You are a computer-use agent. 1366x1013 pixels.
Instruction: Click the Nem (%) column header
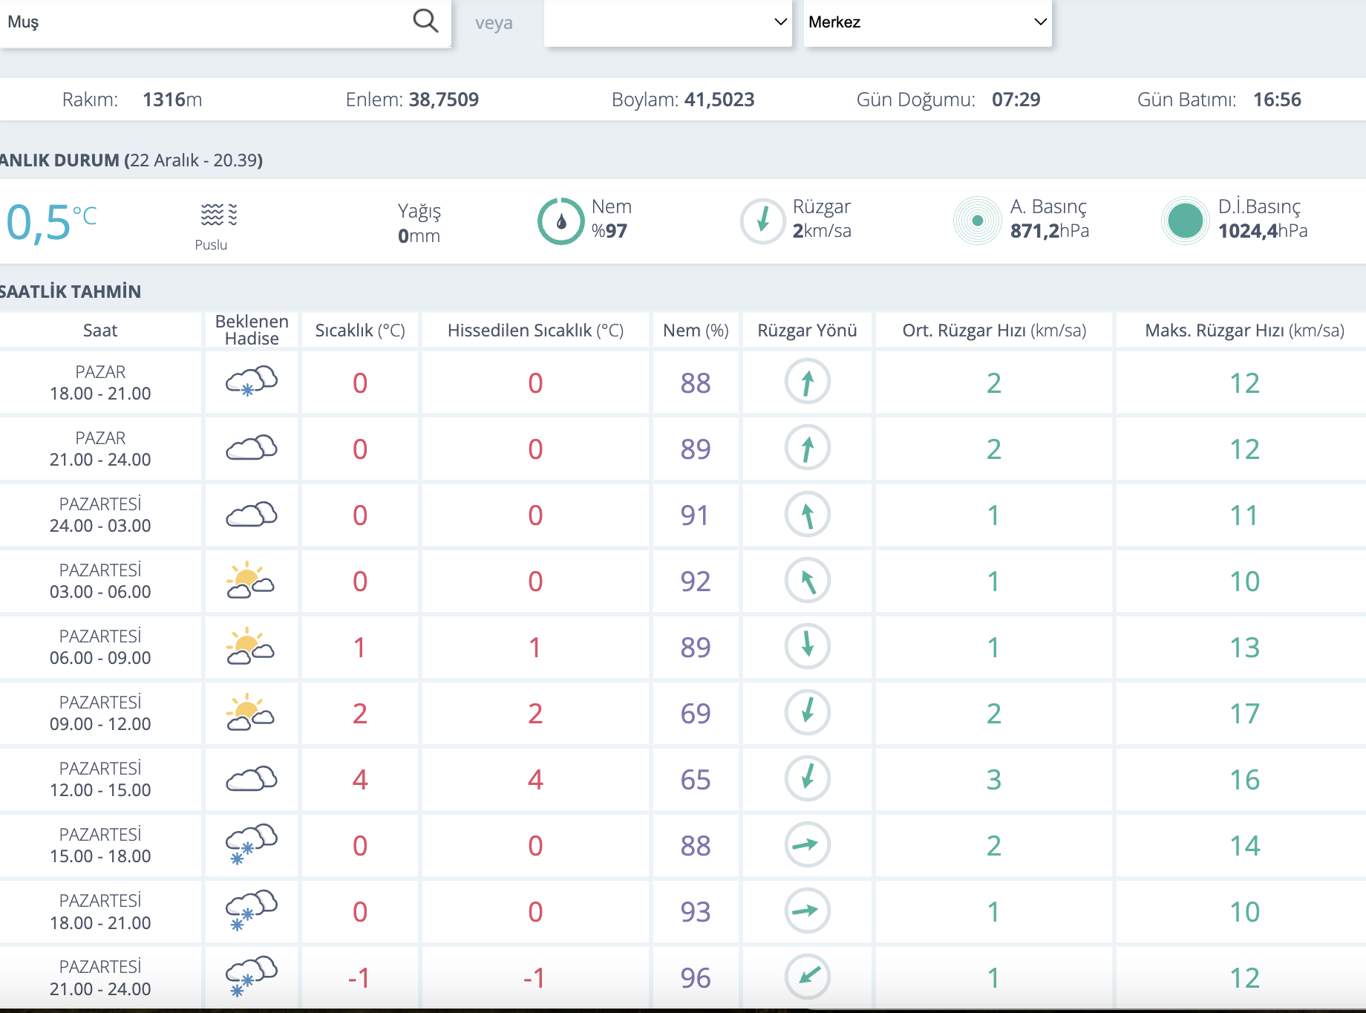click(x=696, y=330)
